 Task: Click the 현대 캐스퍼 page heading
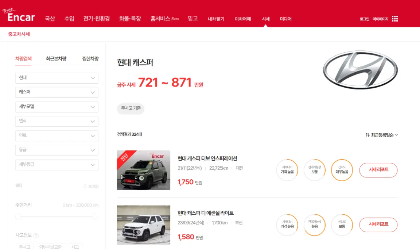(135, 62)
